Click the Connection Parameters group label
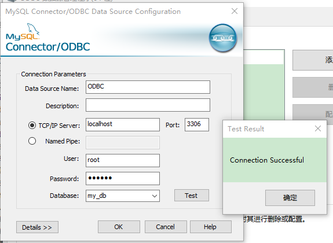The width and height of the screenshot is (333, 243). tap(53, 74)
